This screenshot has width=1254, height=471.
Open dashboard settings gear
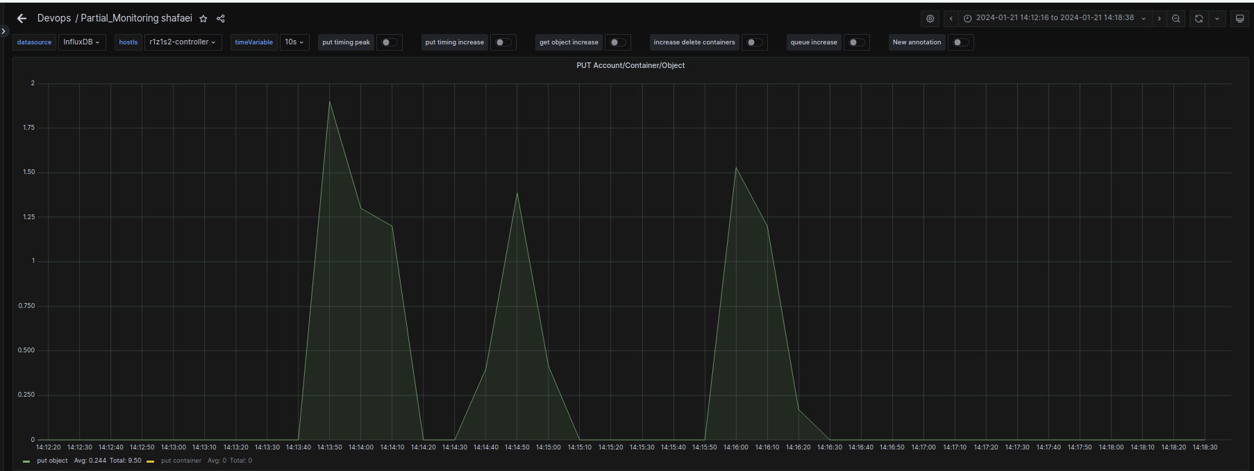[930, 19]
